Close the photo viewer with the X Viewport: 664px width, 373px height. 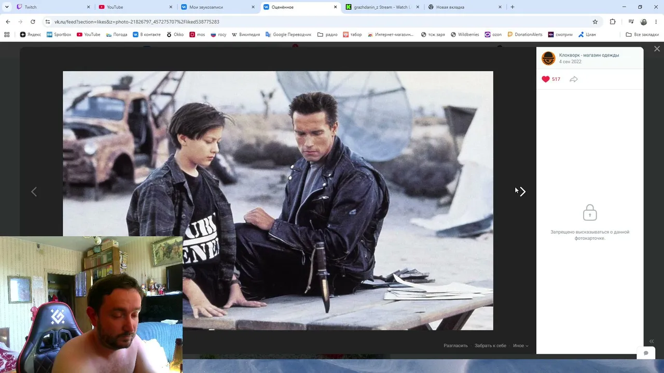pos(657,49)
